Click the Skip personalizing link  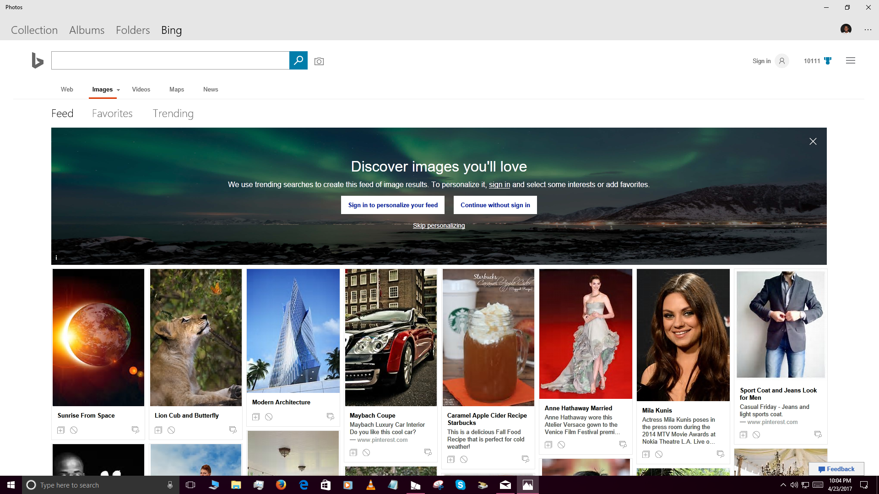439,226
